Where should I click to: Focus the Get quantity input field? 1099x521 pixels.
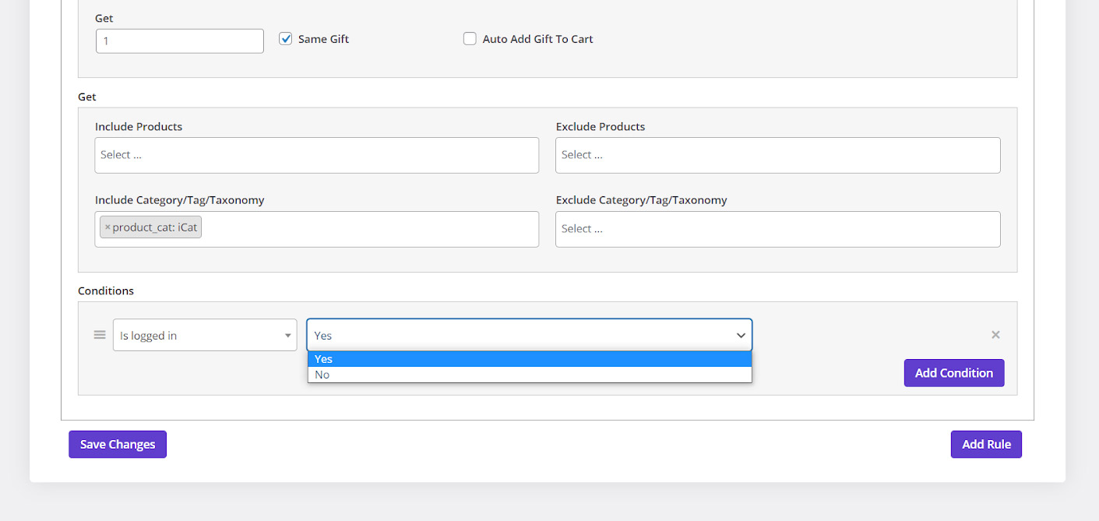pos(179,41)
